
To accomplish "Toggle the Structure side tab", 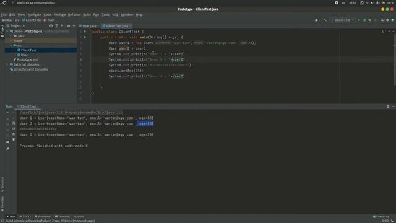I will click(x=2, y=184).
